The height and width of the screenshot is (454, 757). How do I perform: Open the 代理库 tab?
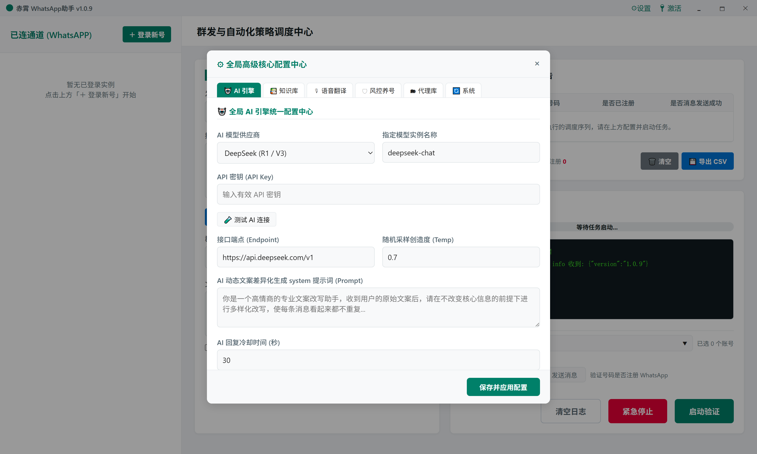(423, 91)
